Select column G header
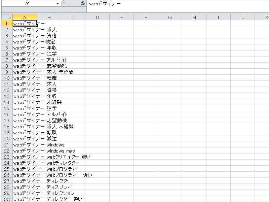 point(170,18)
